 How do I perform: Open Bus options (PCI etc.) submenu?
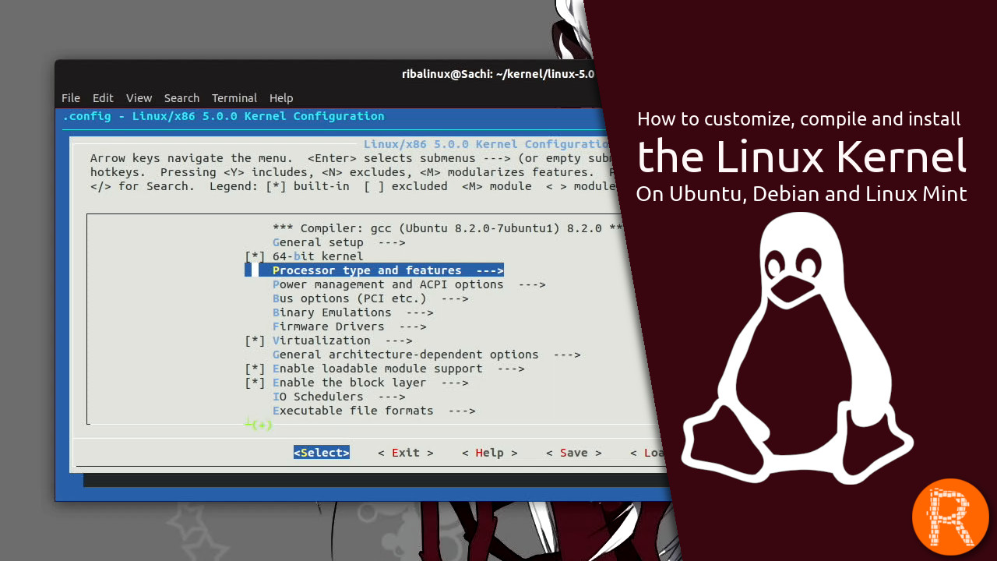(x=371, y=298)
